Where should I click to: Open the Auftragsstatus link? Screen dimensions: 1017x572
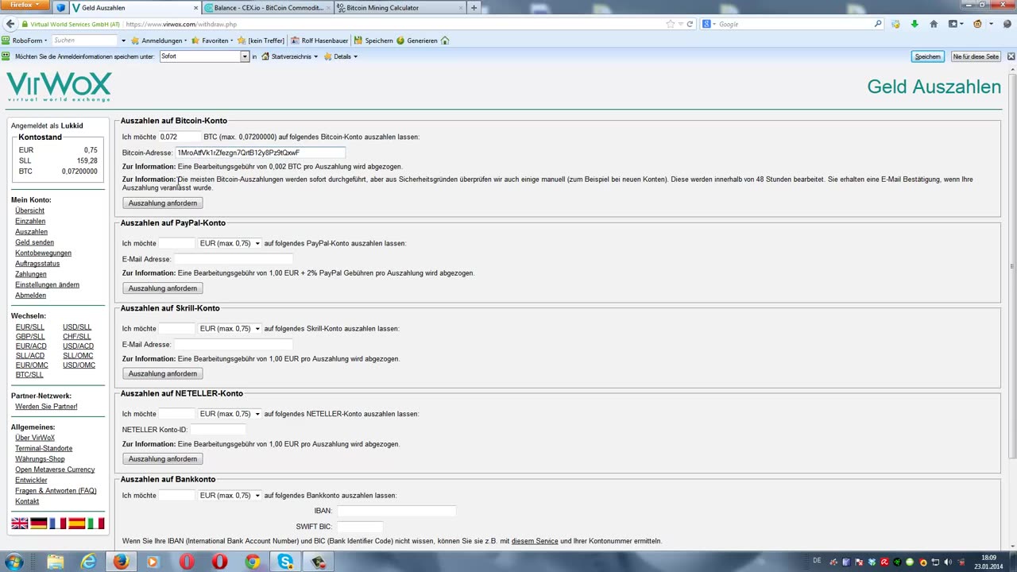click(x=37, y=264)
